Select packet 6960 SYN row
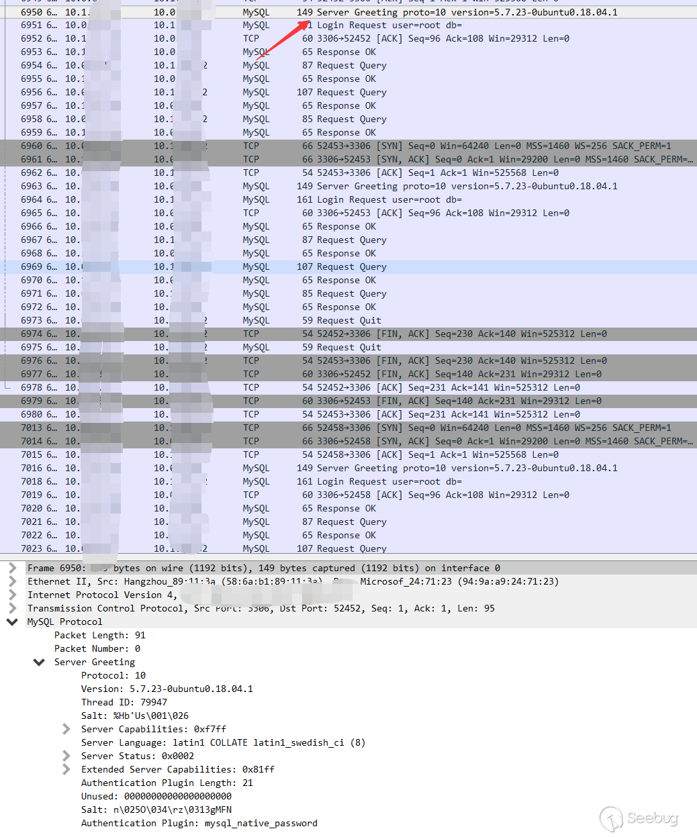The height and width of the screenshot is (837, 697). [x=348, y=146]
